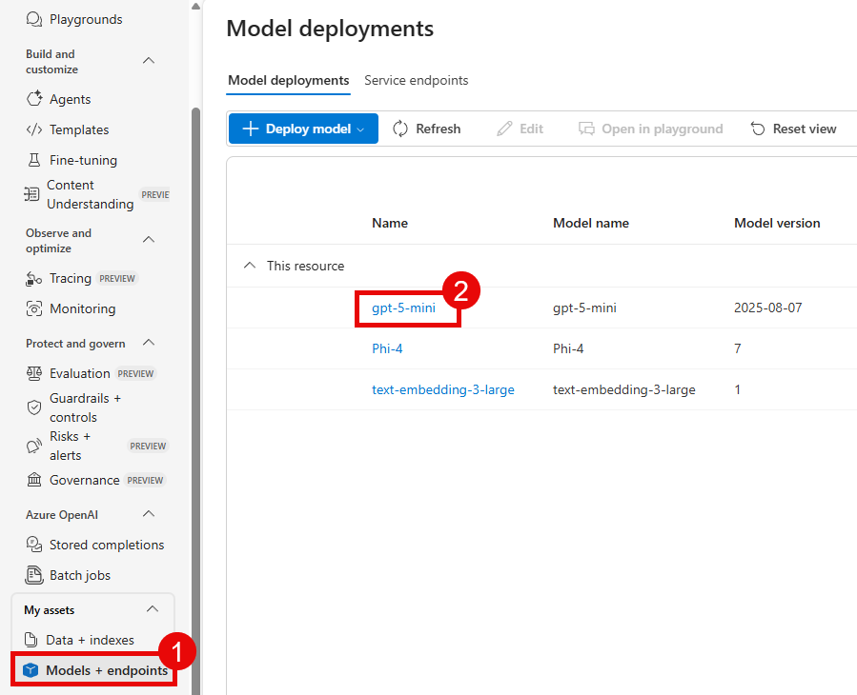
Task: Go to Fine-tuning
Action: click(x=79, y=159)
